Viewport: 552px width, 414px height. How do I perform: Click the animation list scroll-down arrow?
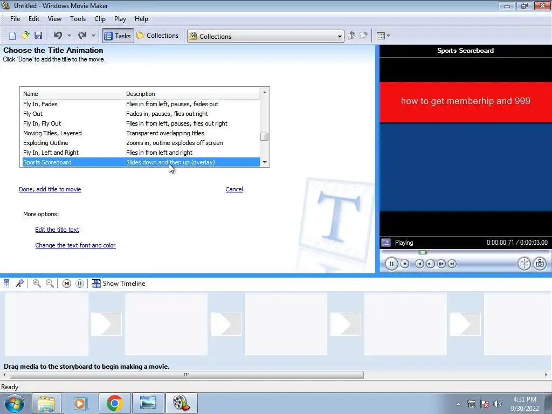point(265,162)
